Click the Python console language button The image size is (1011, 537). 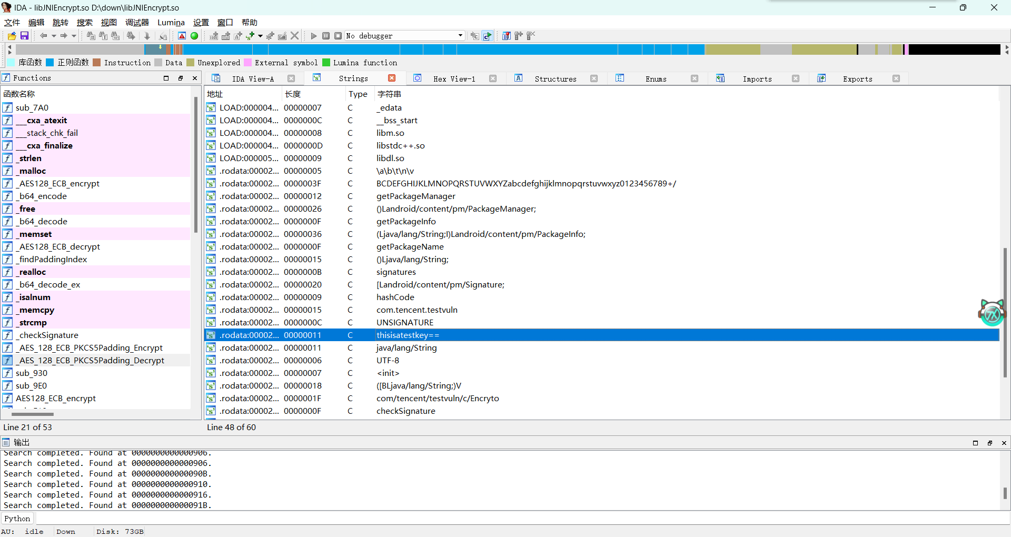click(x=17, y=519)
